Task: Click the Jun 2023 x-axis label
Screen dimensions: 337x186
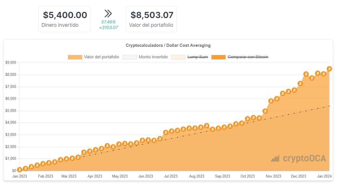Action: [x=145, y=176]
